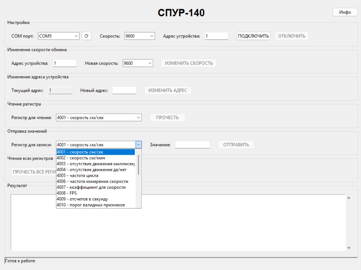Expand the Регистр для чтения combo box
The image size is (361, 270).
point(99,118)
